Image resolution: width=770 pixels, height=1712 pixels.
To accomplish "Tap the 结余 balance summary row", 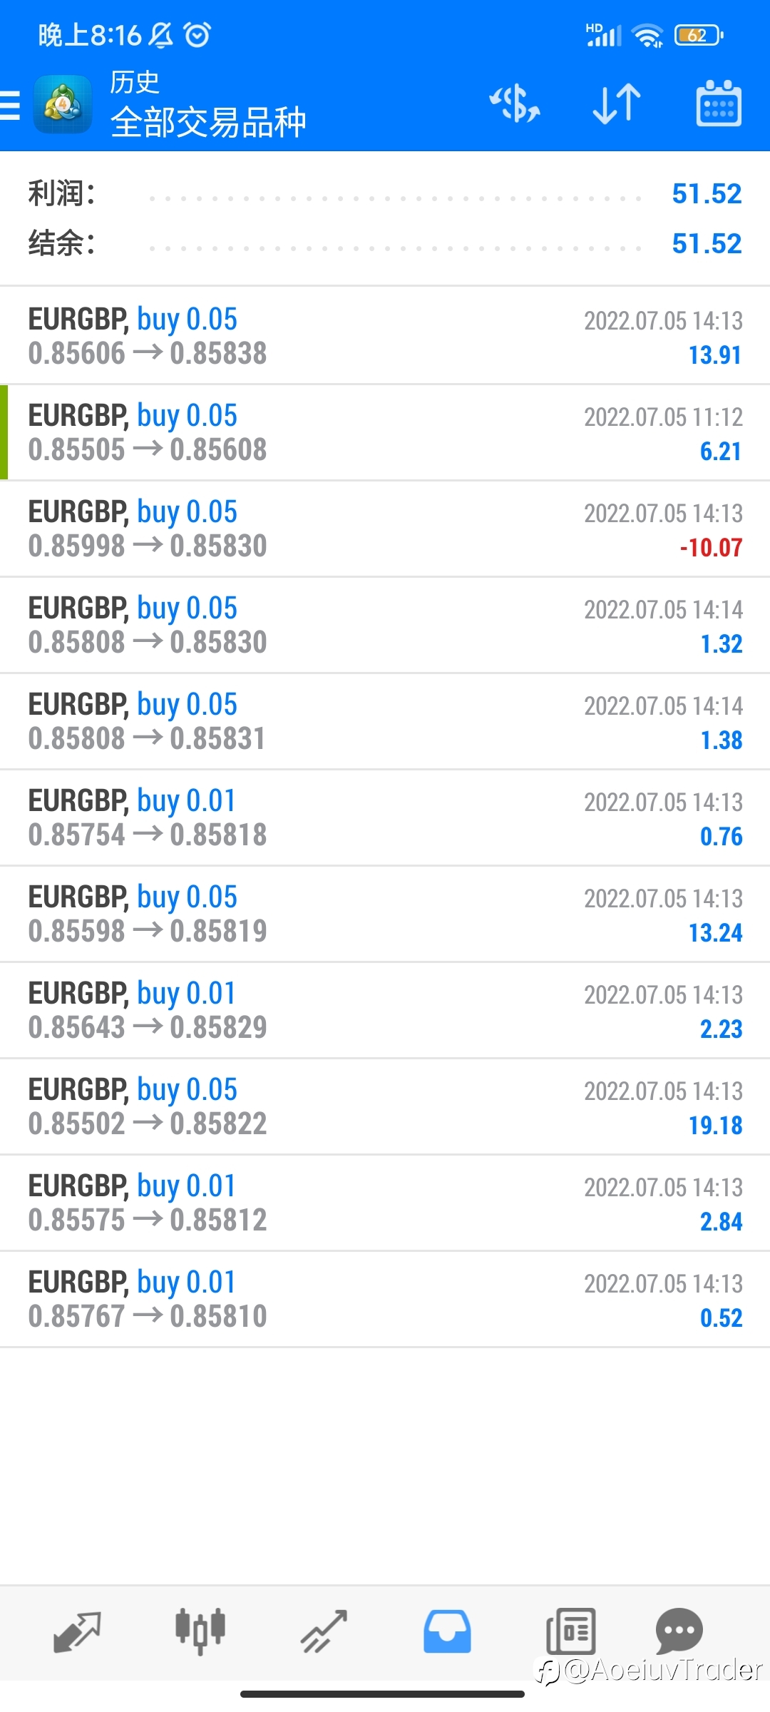I will point(385,244).
